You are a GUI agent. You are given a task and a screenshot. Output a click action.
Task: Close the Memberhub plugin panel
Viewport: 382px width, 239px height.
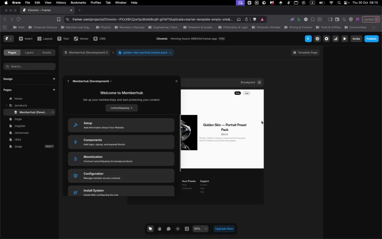coord(176,81)
